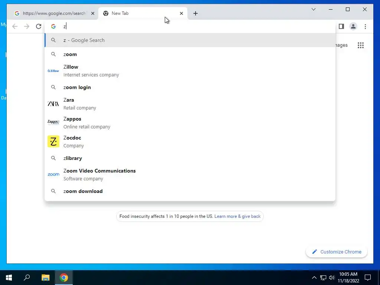Select the Zappos Online retail company suggestion
The image size is (380, 285).
click(190, 122)
